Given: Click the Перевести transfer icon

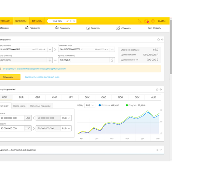Looking at the screenshot, I should pyautogui.click(x=27, y=28).
